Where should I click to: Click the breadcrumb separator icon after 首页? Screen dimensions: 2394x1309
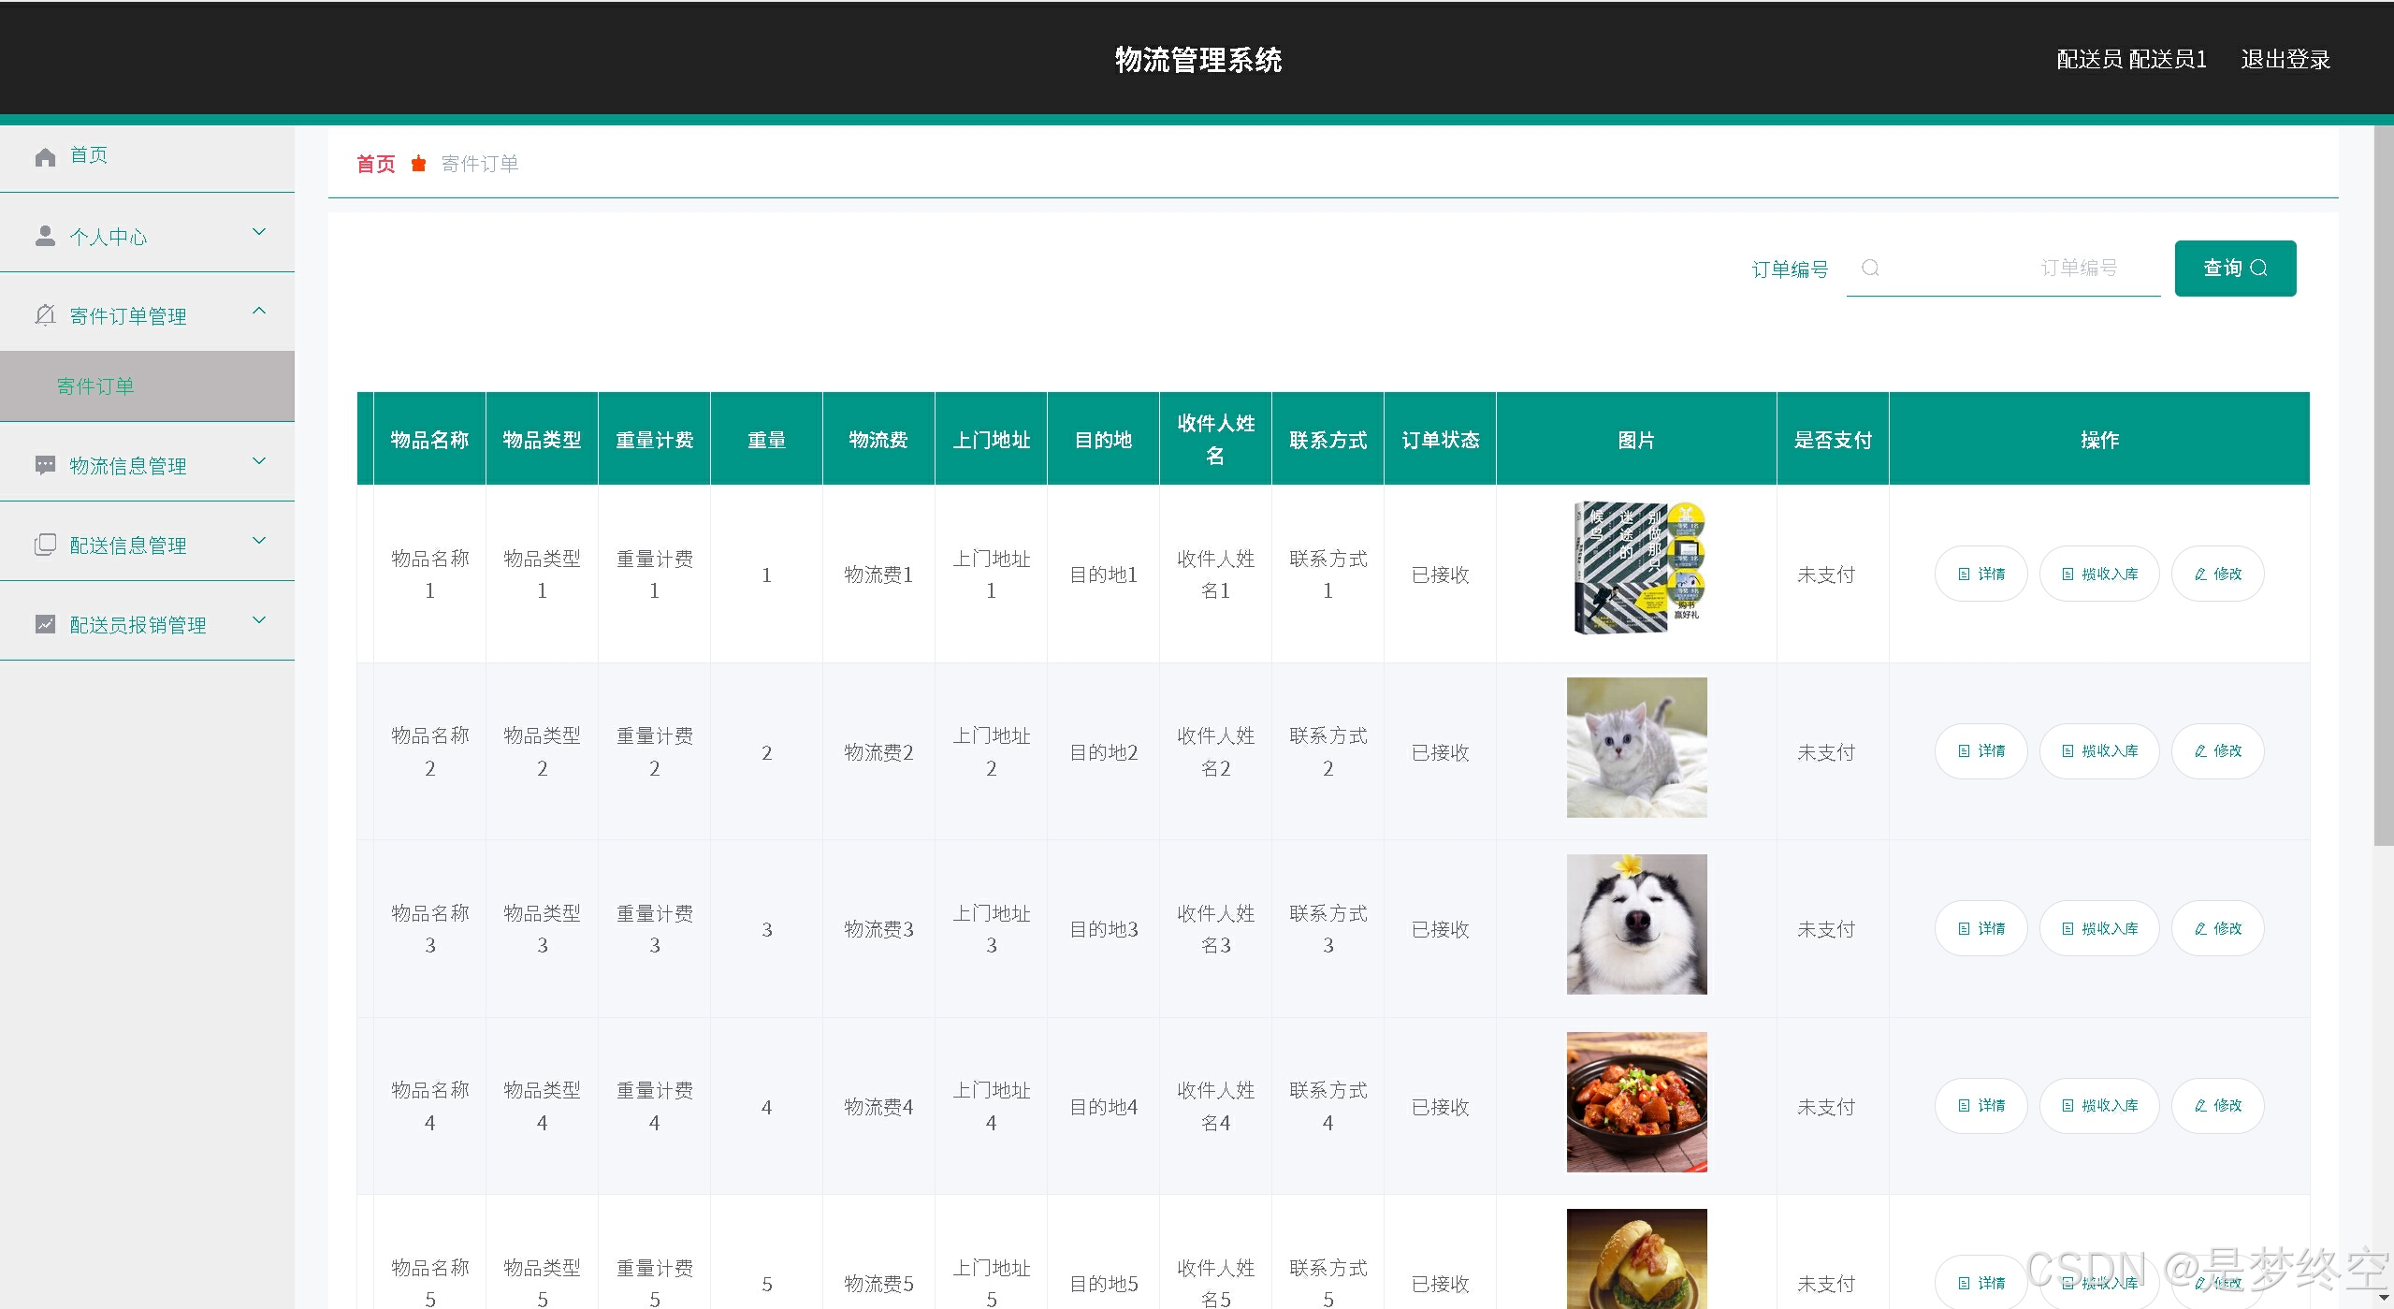click(418, 164)
